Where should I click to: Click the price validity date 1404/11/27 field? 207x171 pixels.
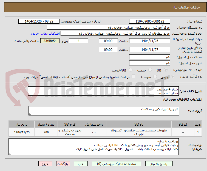[150, 50]
